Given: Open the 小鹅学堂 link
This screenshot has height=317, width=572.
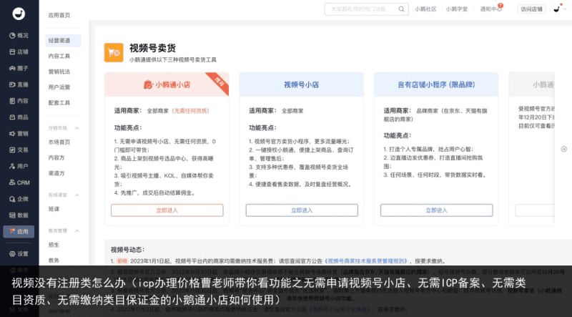Looking at the screenshot, I should click(x=457, y=9).
